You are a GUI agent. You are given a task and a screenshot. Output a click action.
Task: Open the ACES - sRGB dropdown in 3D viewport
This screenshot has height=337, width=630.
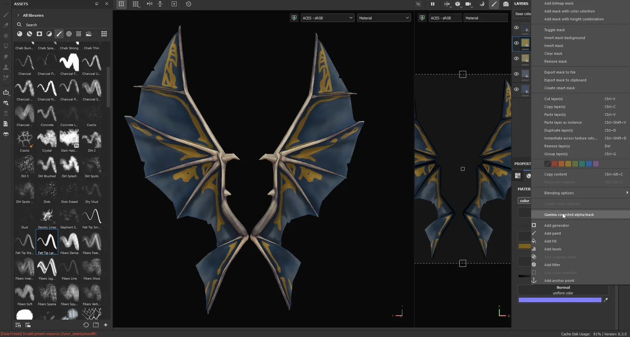pos(327,18)
